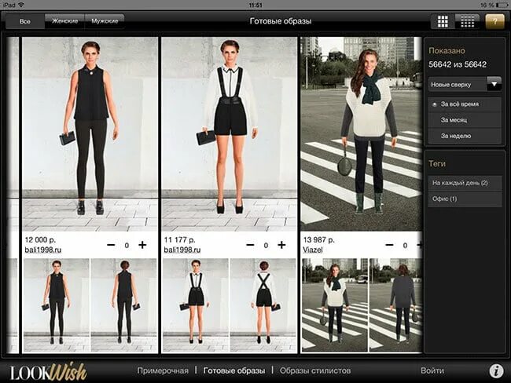The height and width of the screenshot is (383, 511).
Task: Show all looks with the Все tab
Action: [25, 21]
